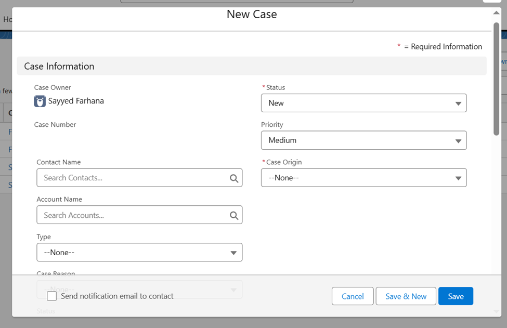Image resolution: width=507 pixels, height=328 pixels.
Task: Click the scrollbar down arrow in modal
Action: (496, 311)
